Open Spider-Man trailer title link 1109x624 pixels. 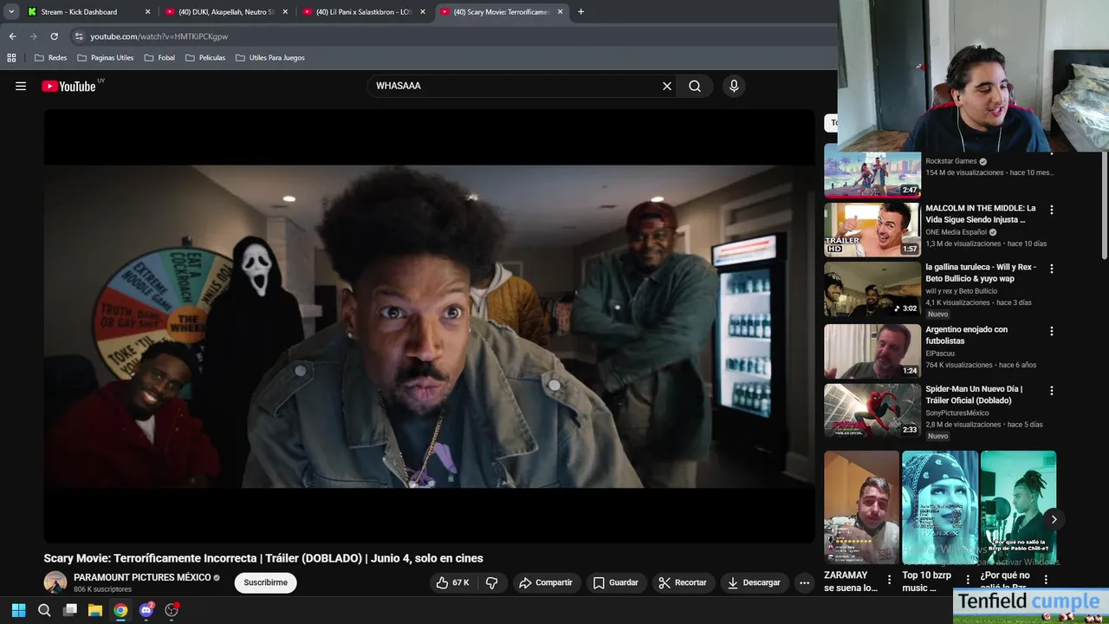click(x=974, y=395)
